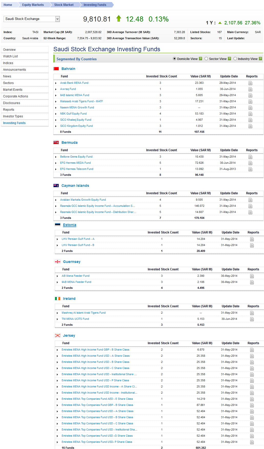This screenshot has height=449, width=264.
Task: Open report icon for LHV Persian Gulf Fund - A
Action: 252,239
